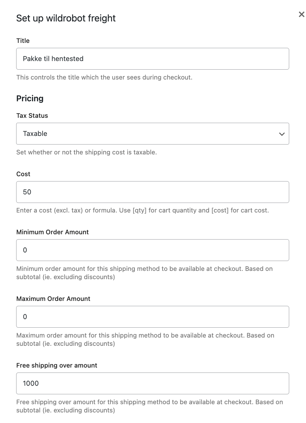Click the help text about checkout title
The image size is (306, 423).
point(104,78)
